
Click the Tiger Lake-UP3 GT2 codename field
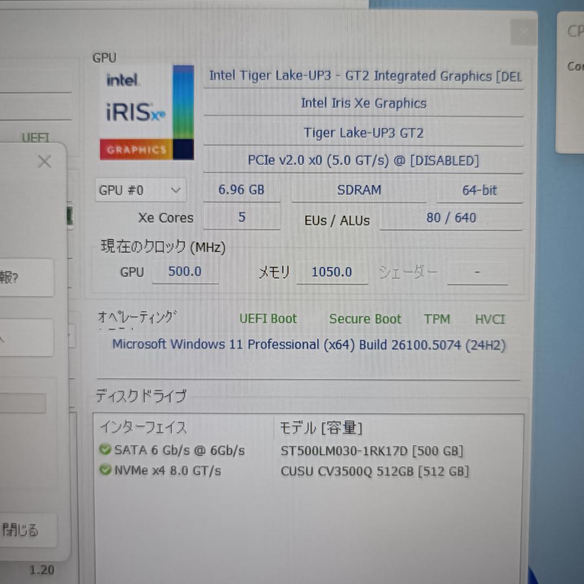pos(363,133)
